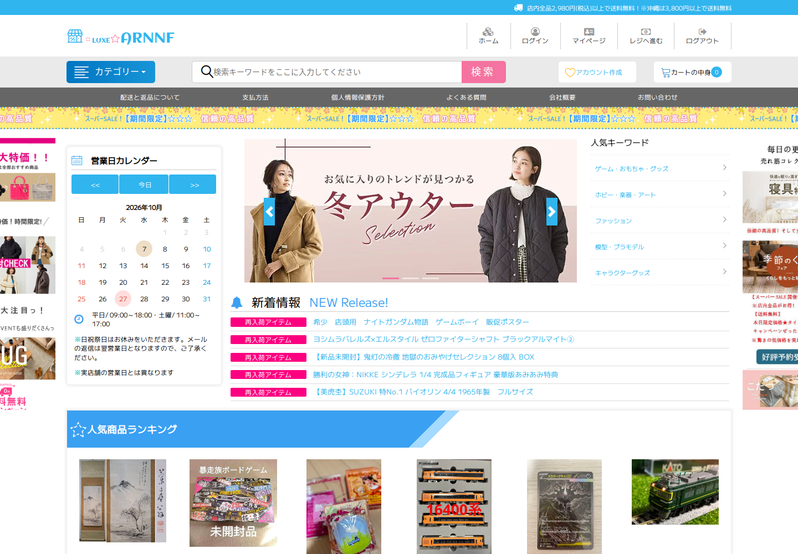Go to next banner slide arrow
This screenshot has height=554, width=798.
[x=552, y=212]
